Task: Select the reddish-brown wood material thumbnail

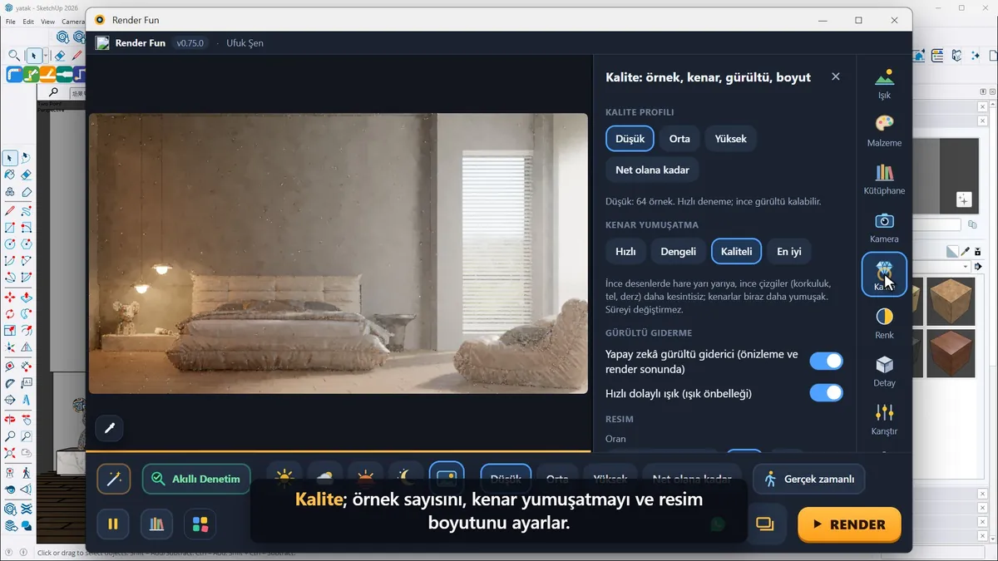Action: pos(951,354)
